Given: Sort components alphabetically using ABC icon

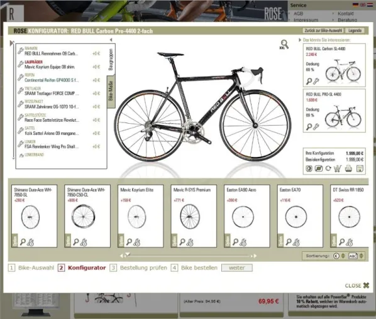Looking at the screenshot, I should 353,256.
